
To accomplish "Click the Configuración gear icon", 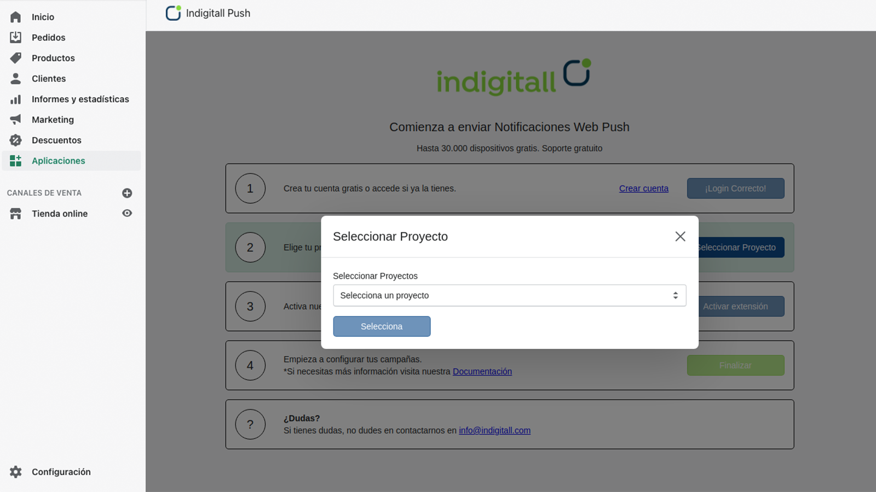I will point(15,472).
